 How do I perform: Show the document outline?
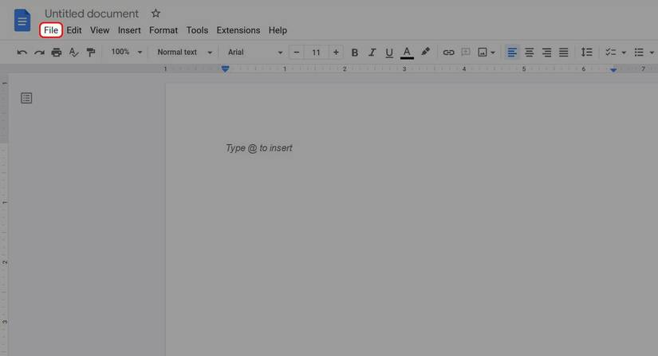tap(26, 98)
